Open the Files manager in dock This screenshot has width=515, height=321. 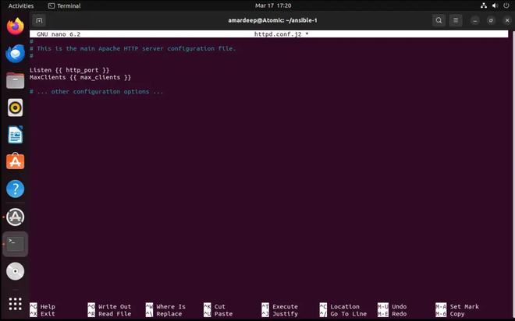point(15,81)
